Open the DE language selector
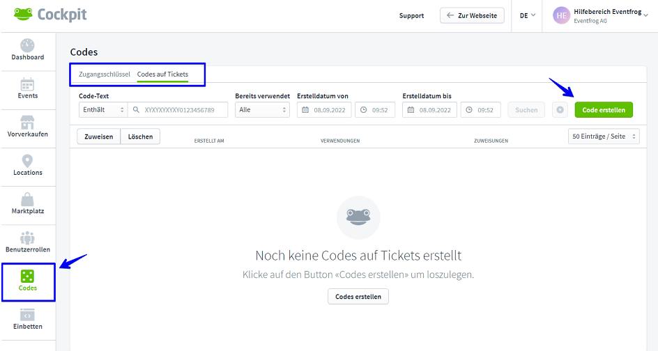Screen dimensions: 658x351 coord(528,15)
